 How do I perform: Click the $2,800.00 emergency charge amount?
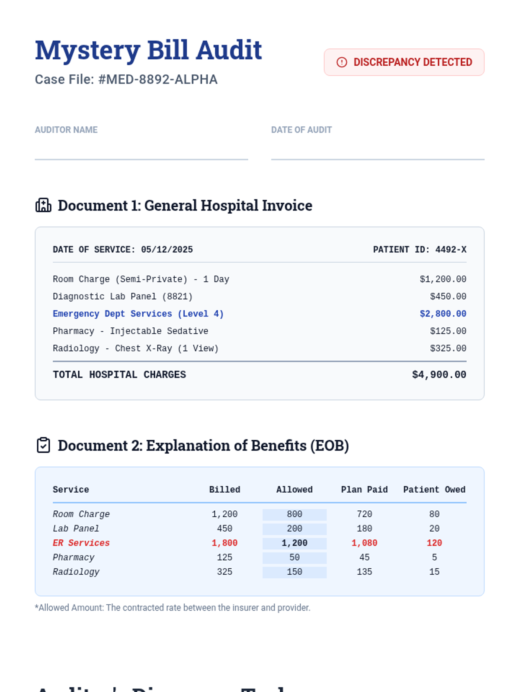(442, 314)
